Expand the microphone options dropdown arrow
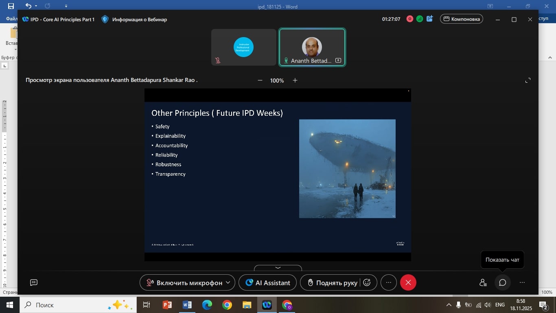 (x=228, y=282)
